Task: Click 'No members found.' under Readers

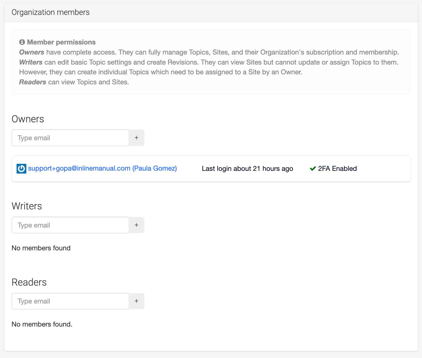Action: 42,324
